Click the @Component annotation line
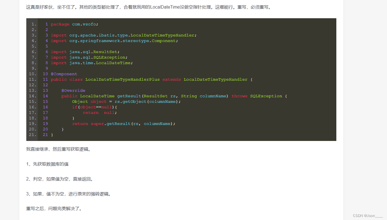Screen dimensions: 387x220 tap(64, 74)
